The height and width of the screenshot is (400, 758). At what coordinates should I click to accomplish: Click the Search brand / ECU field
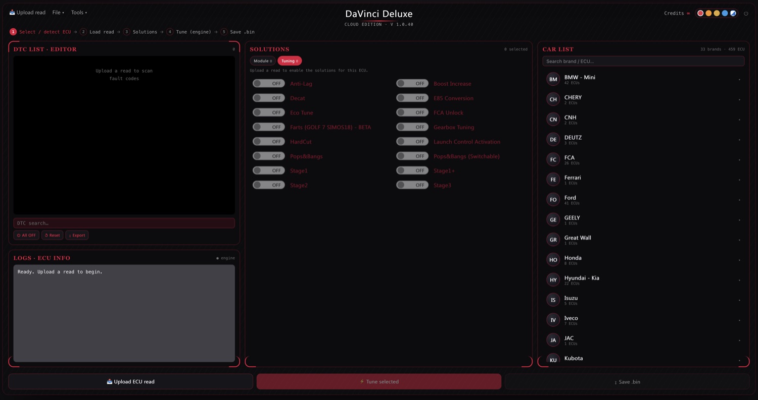(643, 61)
